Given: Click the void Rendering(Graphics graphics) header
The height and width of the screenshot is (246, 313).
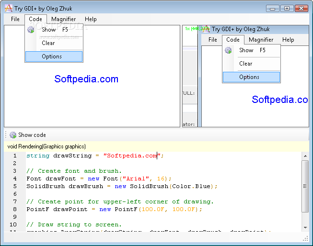Looking at the screenshot, I should pyautogui.click(x=46, y=146).
